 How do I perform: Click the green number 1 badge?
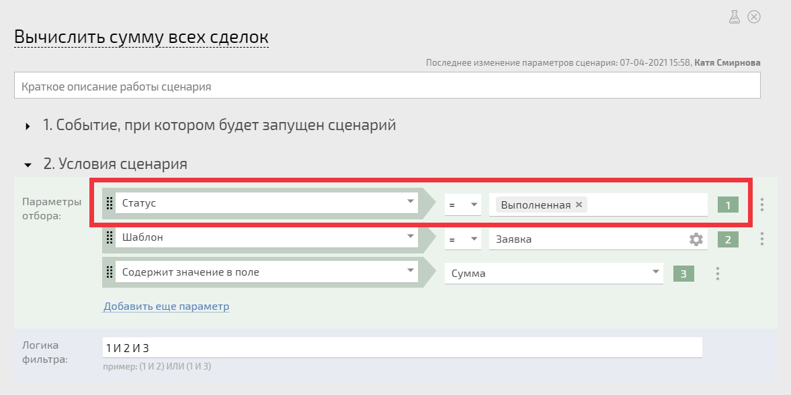pos(728,205)
